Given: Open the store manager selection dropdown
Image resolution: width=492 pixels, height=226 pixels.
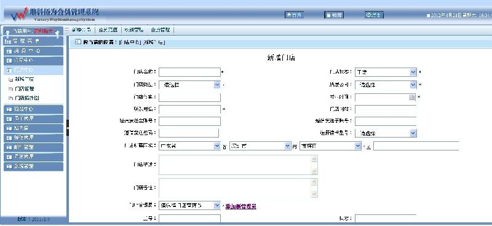Looking at the screenshot, I should (x=189, y=206).
